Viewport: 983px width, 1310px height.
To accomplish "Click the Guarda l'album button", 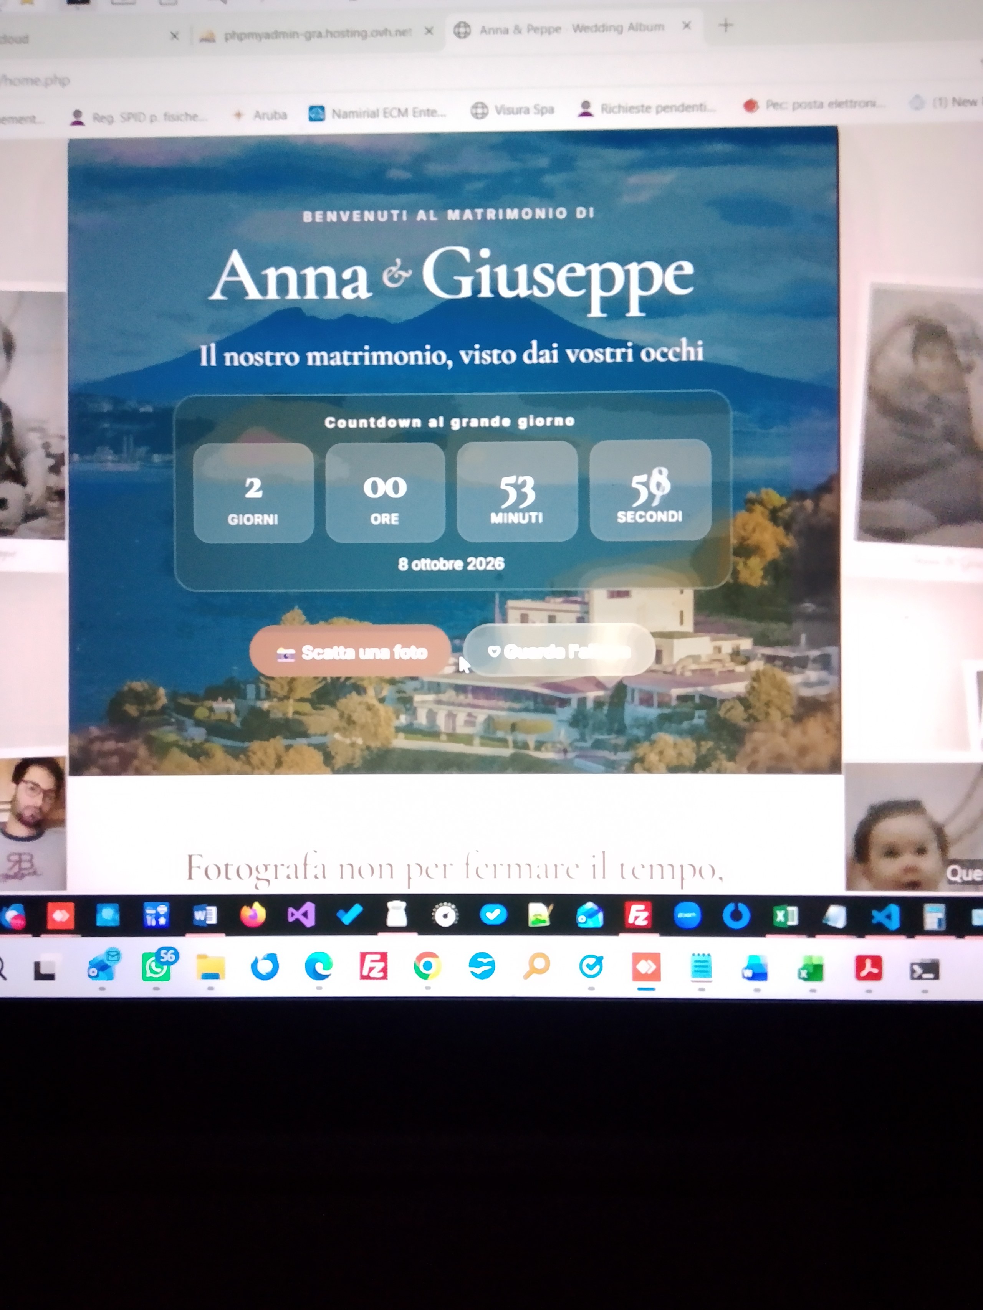I will coord(559,650).
